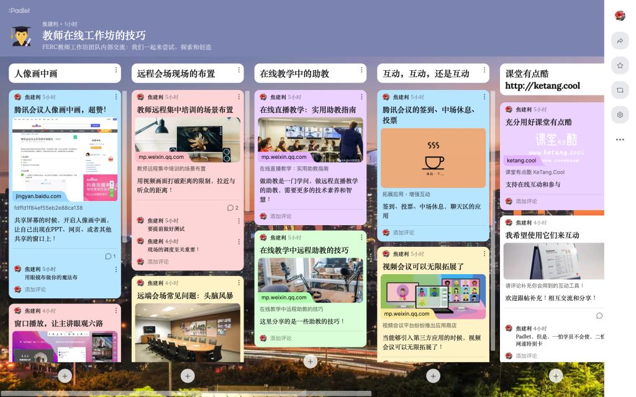The image size is (636, 397).
Task: Open classroom photo in 实用助教指南 card
Action: (x=311, y=140)
